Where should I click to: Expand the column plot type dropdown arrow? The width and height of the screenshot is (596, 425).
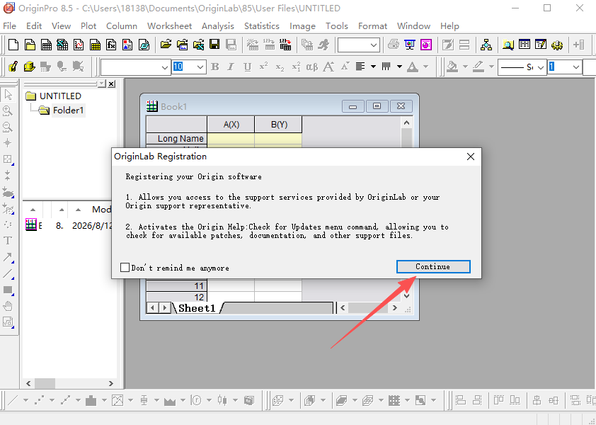tap(104, 400)
